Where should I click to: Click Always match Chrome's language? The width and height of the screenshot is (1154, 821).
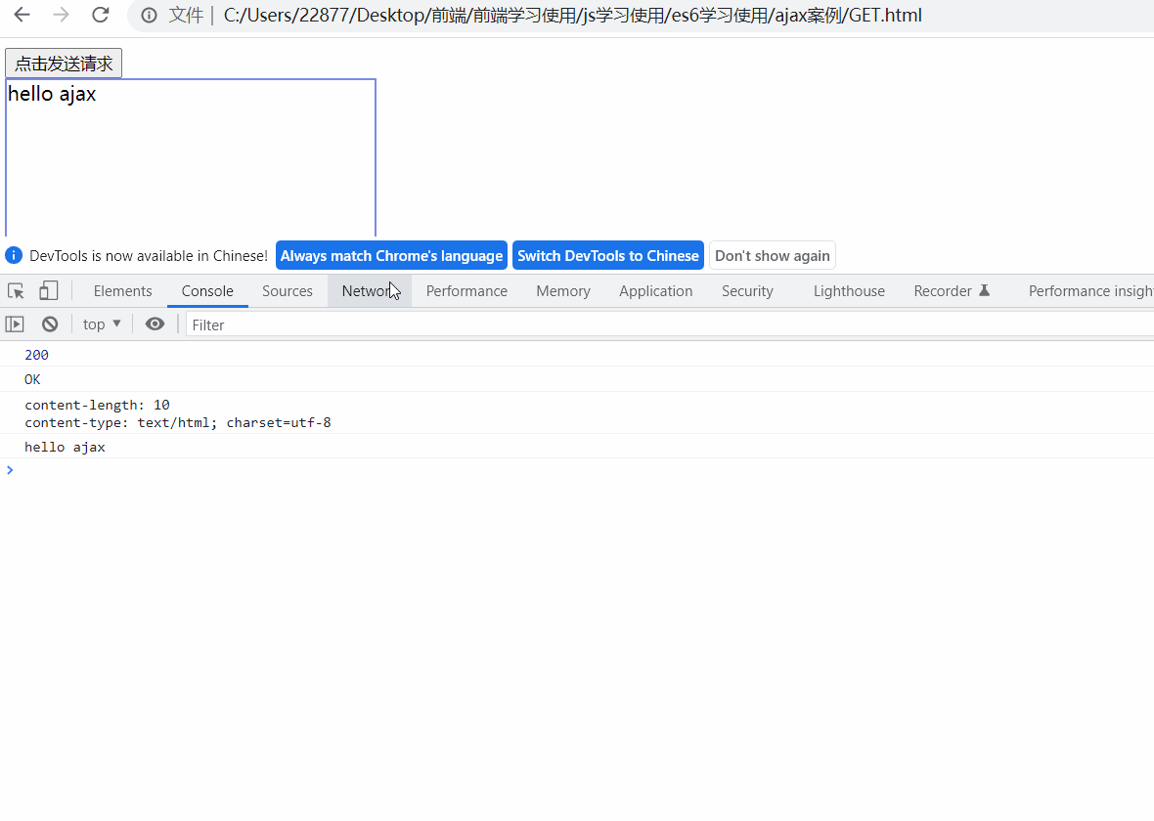click(x=391, y=255)
